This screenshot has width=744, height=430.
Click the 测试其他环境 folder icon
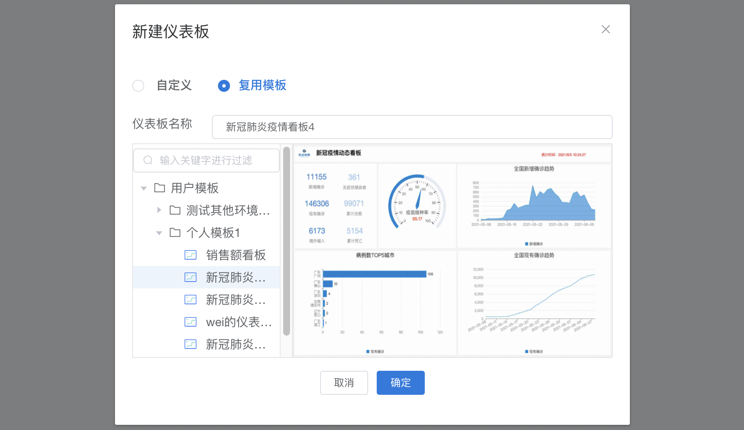(x=175, y=210)
